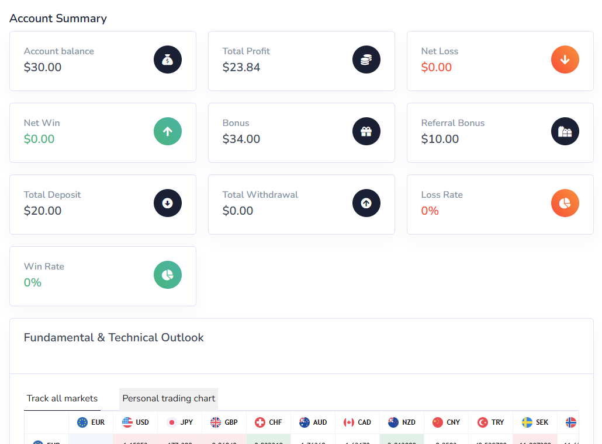This screenshot has width=602, height=444.
Task: Click the AUD currency column header
Action: [313, 422]
